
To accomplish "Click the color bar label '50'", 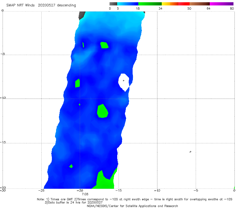I will 189,9.
